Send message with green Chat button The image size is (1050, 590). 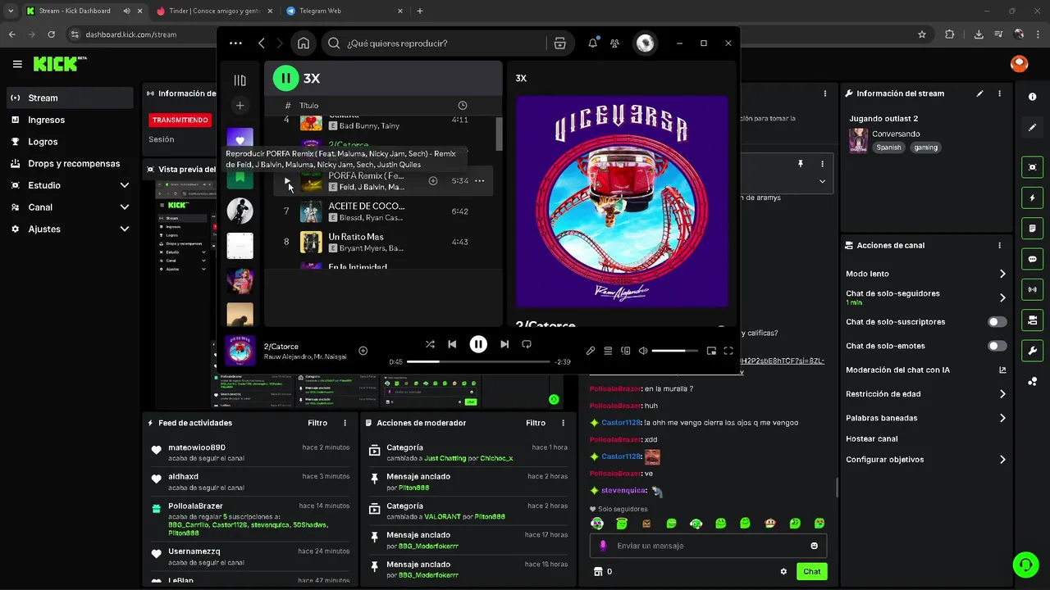click(811, 571)
